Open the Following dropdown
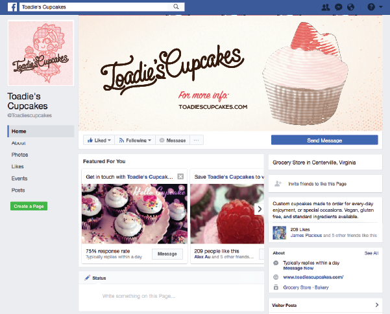The height and width of the screenshot is (314, 390). click(x=135, y=140)
